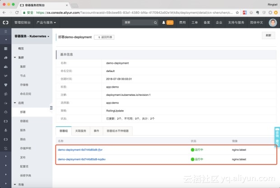Open the 容器服务 - Kubernetes switcher dropdown
Screen dimensions: 280x188
point(32,36)
